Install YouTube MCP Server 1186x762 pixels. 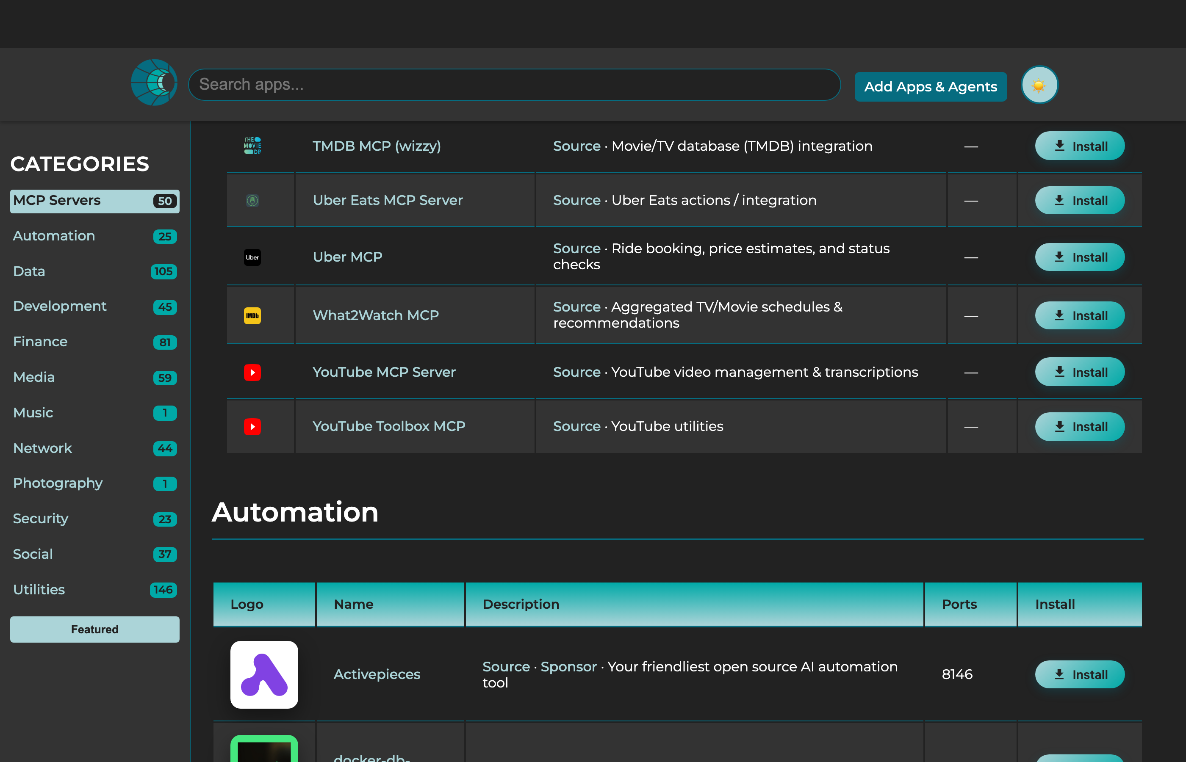click(1080, 372)
